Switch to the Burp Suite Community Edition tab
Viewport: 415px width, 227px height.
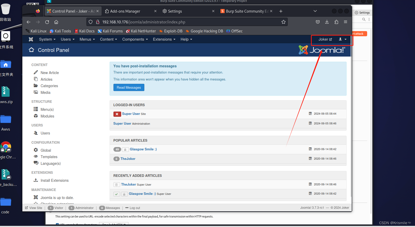[244, 11]
